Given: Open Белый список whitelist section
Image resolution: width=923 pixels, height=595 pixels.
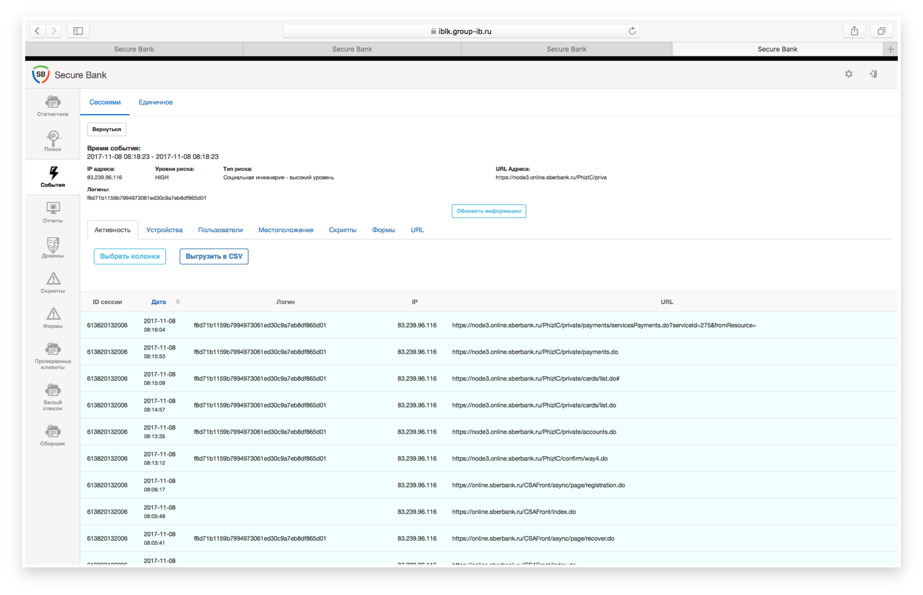Looking at the screenshot, I should 52,397.
